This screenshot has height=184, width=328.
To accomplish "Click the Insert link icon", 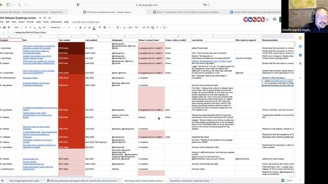I will tap(144, 28).
